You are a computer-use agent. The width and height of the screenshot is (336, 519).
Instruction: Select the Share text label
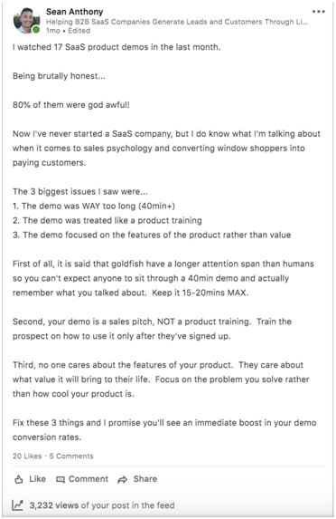(145, 479)
